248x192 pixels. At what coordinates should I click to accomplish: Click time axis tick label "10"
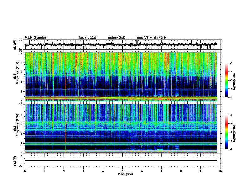(220, 171)
